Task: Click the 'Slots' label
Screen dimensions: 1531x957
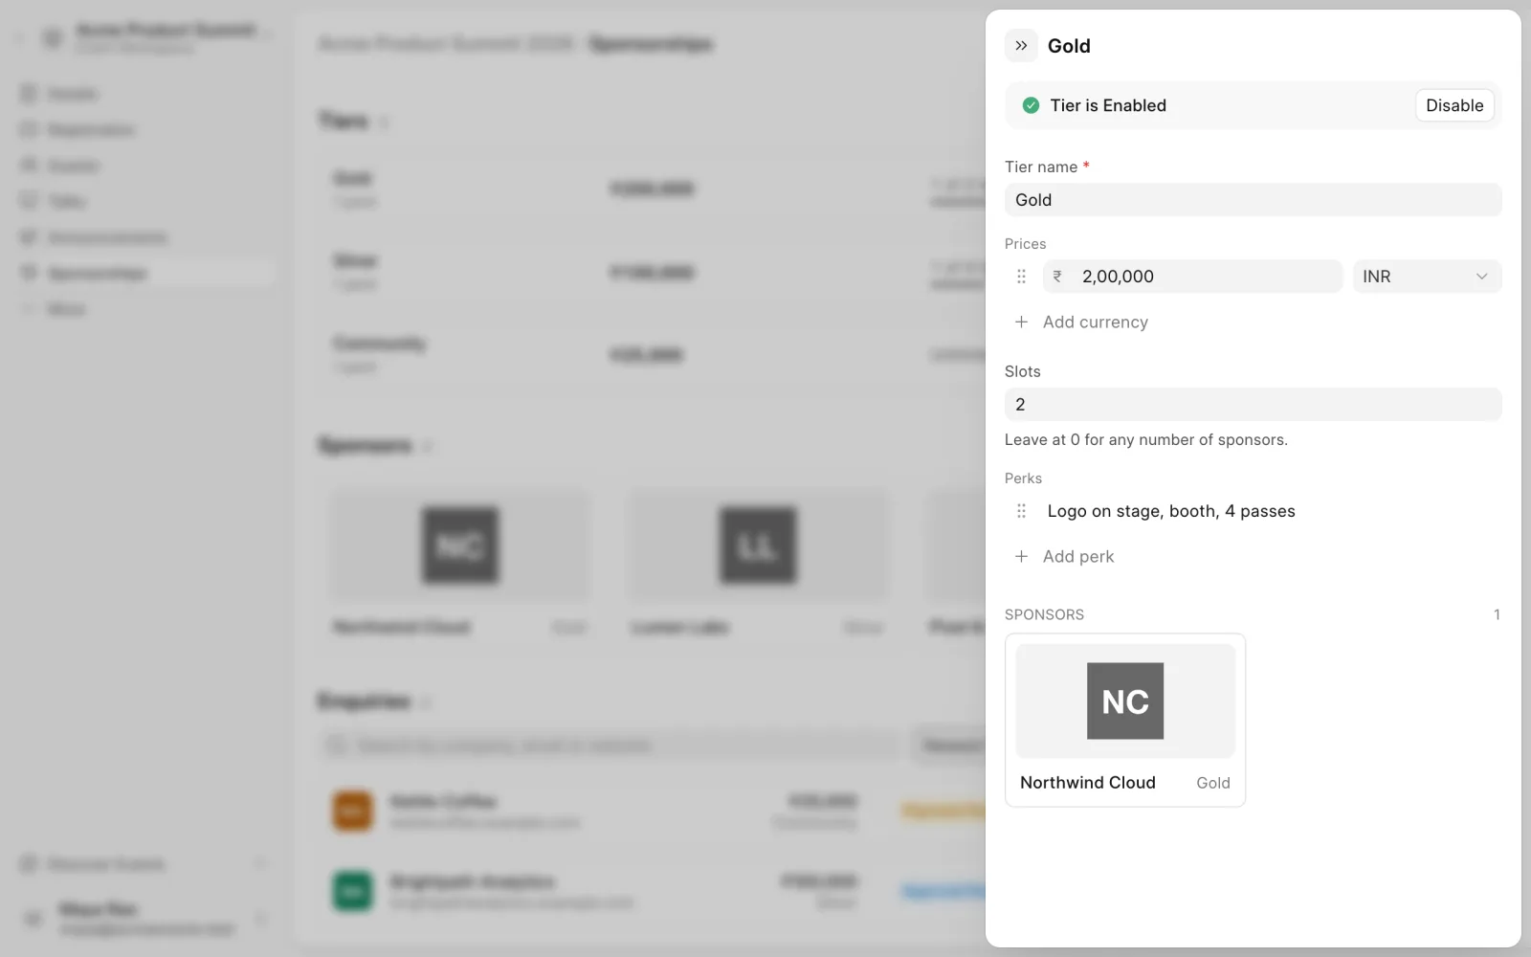Action: [x=1023, y=371]
